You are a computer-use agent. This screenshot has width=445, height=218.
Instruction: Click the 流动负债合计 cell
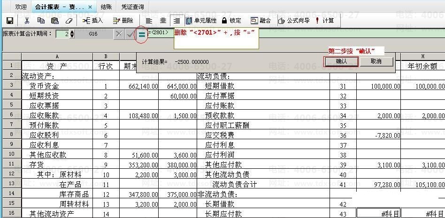pyautogui.click(x=263, y=184)
